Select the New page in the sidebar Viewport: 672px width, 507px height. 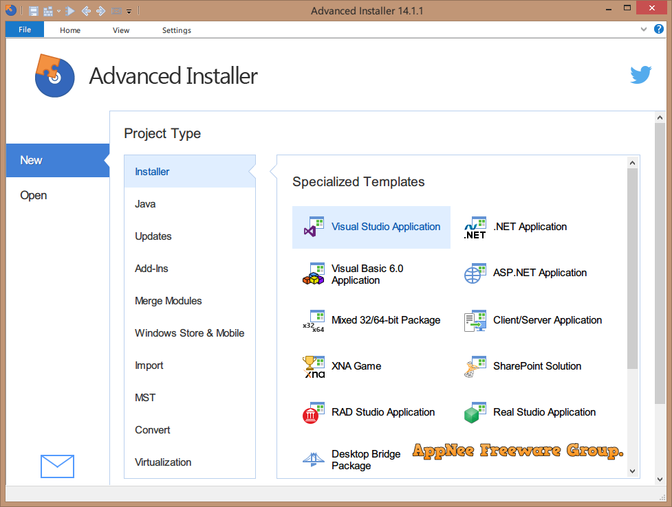(x=58, y=160)
